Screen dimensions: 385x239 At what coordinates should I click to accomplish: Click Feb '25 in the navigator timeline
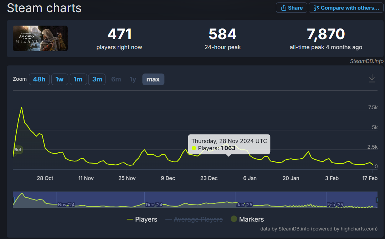coord(335,205)
